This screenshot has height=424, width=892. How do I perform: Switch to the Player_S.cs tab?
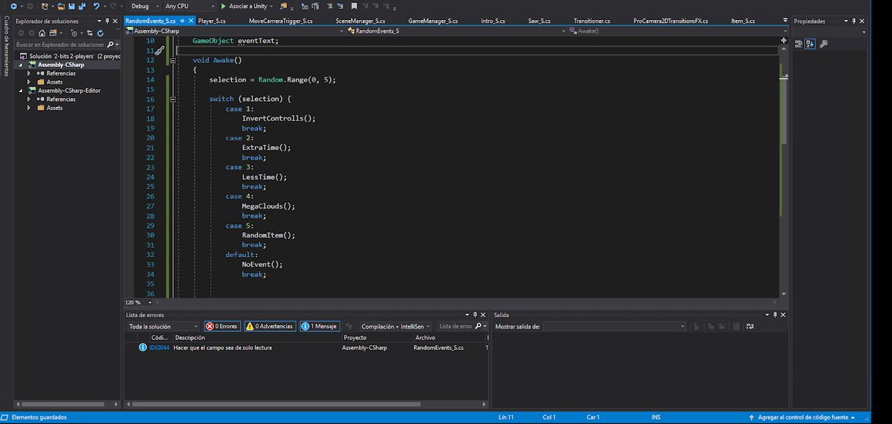point(212,21)
